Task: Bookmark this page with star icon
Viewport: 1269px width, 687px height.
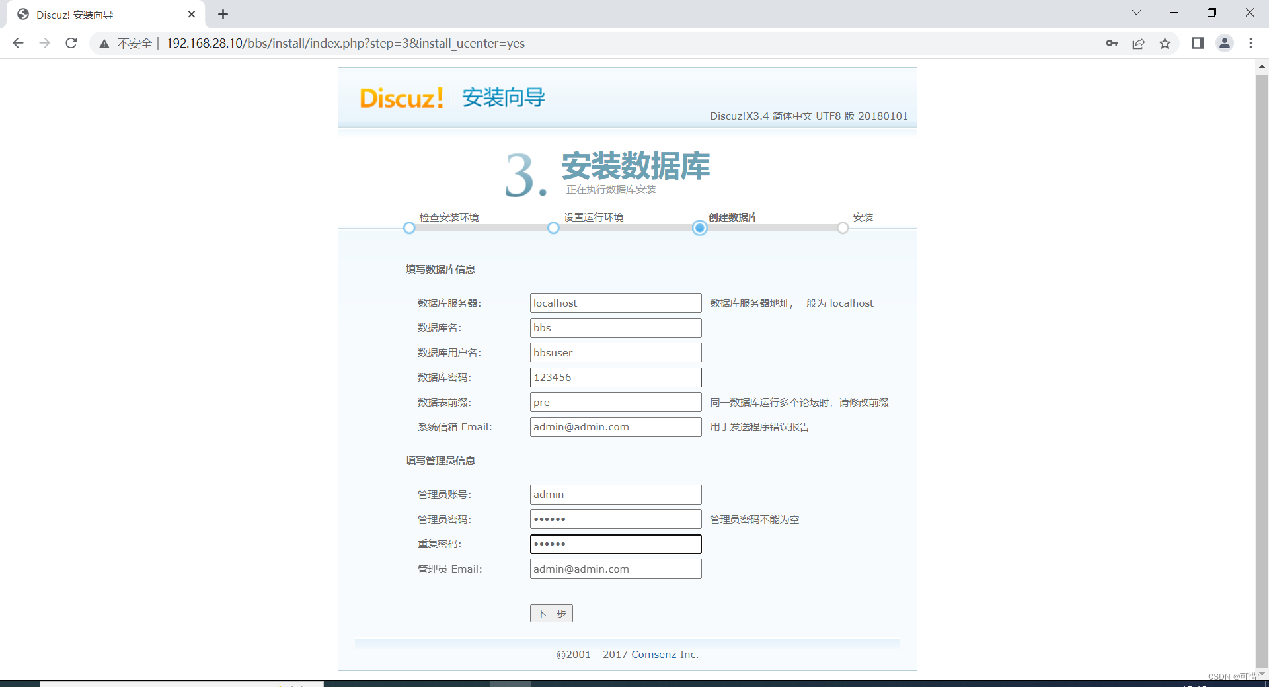Action: tap(1165, 43)
